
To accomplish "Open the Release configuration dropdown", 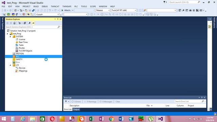I will (x=109, y=11).
